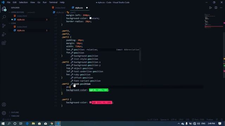Open the Mail app from the taskbar

(x=46, y=124)
